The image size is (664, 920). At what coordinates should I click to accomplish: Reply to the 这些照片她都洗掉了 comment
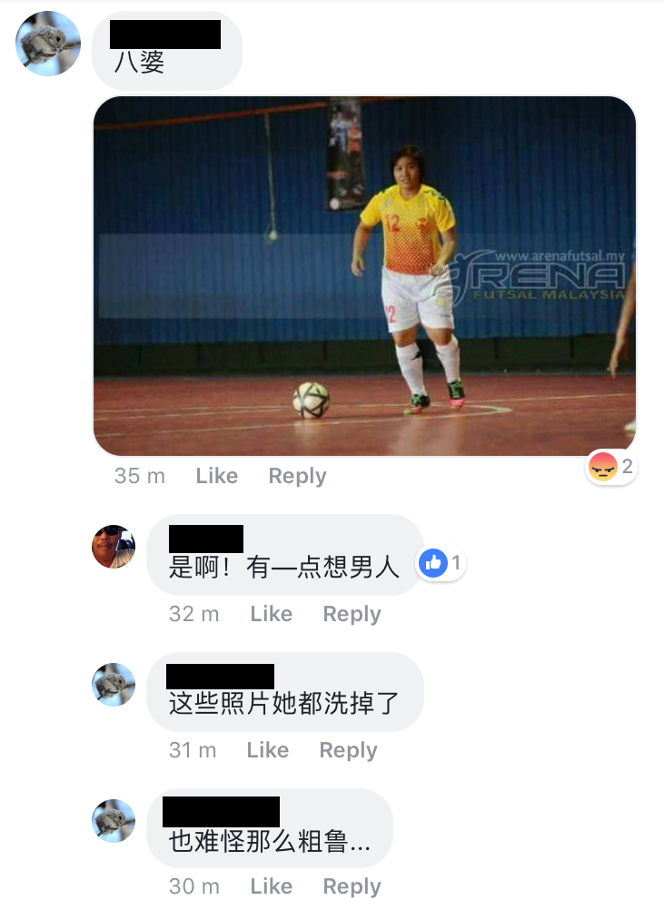pyautogui.click(x=348, y=750)
